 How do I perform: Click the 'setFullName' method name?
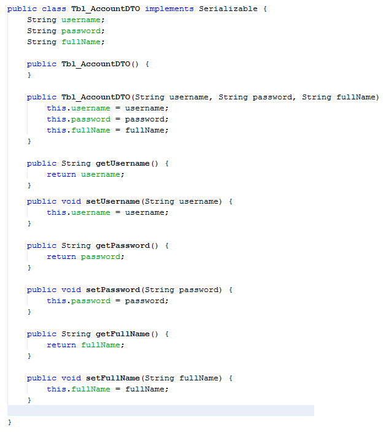113,378
